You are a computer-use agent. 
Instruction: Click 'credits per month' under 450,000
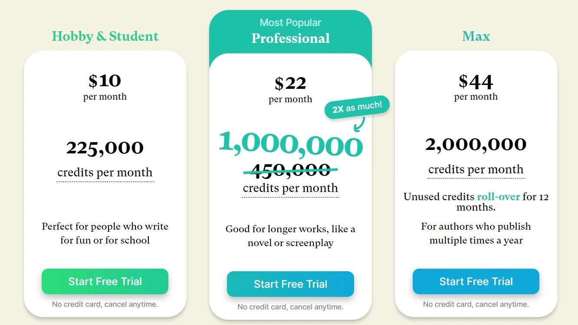point(290,188)
